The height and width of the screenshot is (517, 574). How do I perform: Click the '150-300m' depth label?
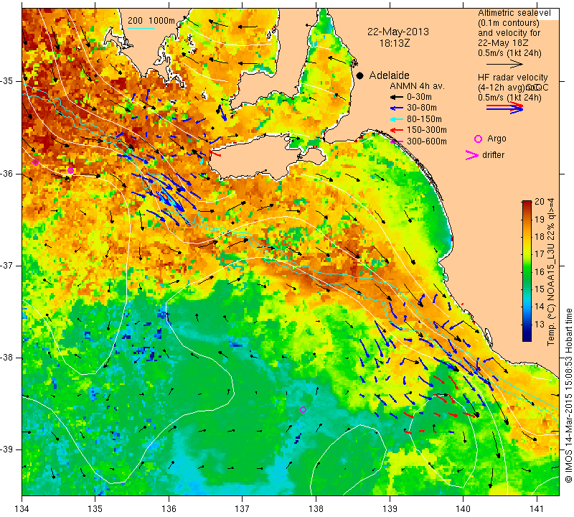(427, 130)
